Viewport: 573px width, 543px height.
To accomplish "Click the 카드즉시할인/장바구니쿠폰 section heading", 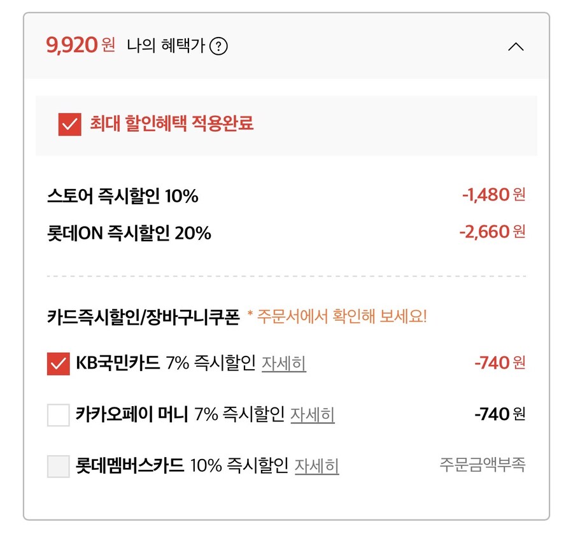I will pos(143,317).
